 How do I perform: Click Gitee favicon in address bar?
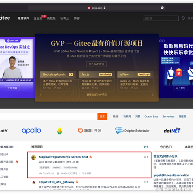89,8
